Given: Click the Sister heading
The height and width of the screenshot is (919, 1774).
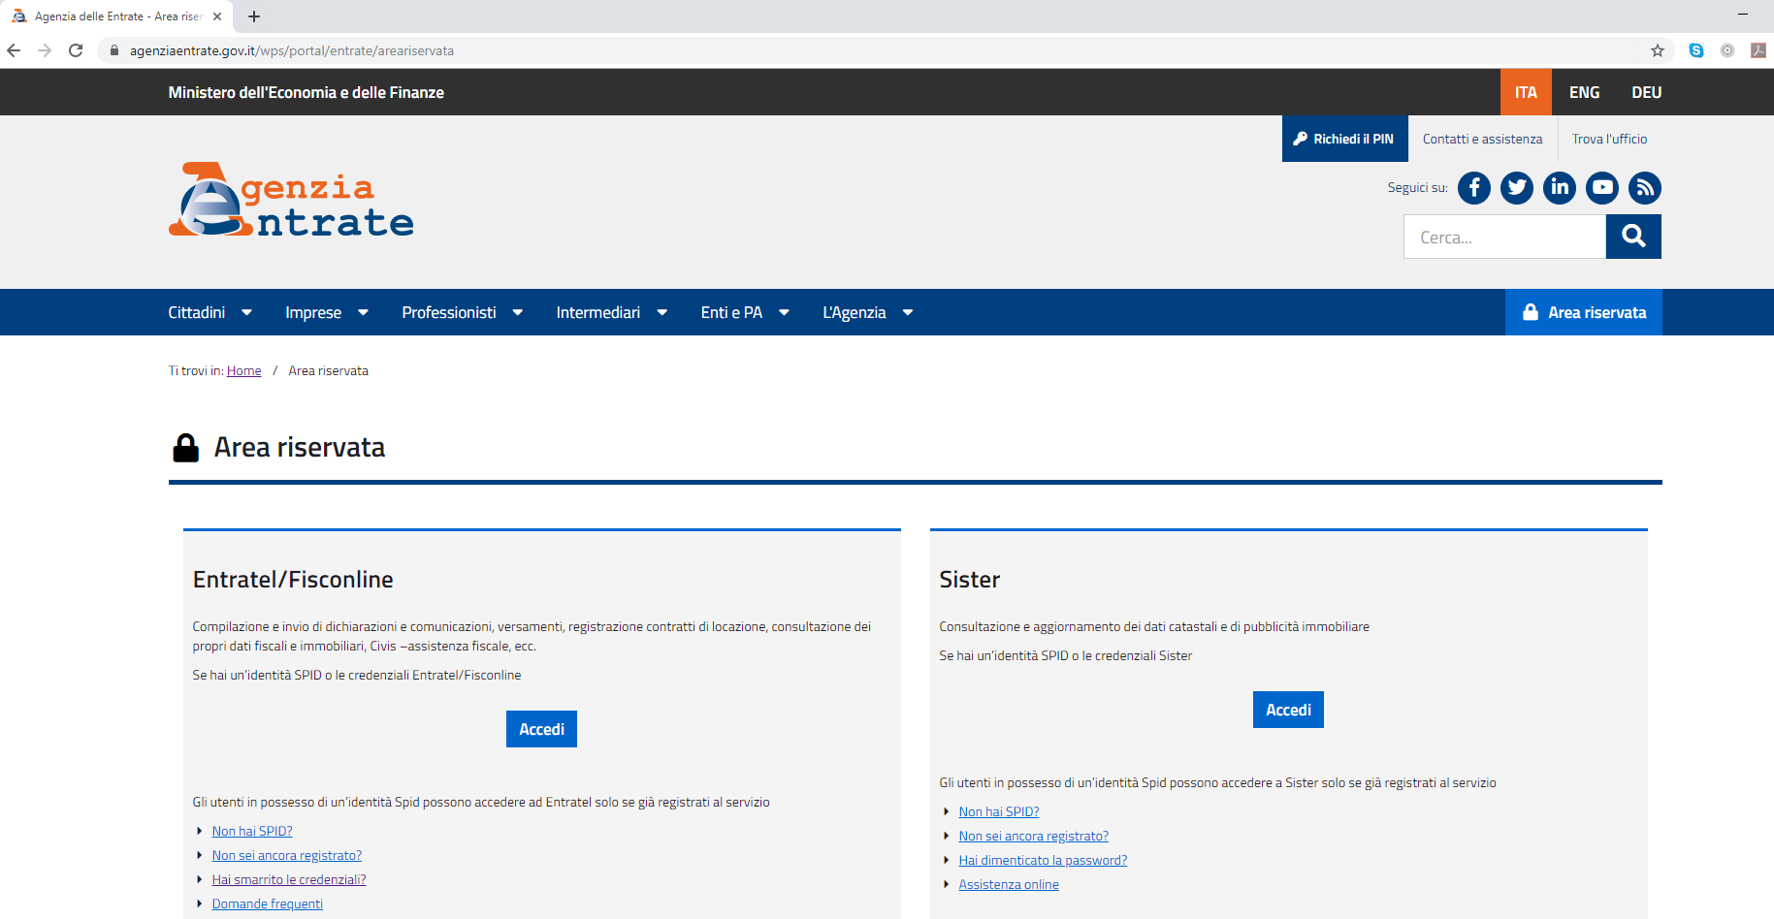Looking at the screenshot, I should (x=970, y=580).
